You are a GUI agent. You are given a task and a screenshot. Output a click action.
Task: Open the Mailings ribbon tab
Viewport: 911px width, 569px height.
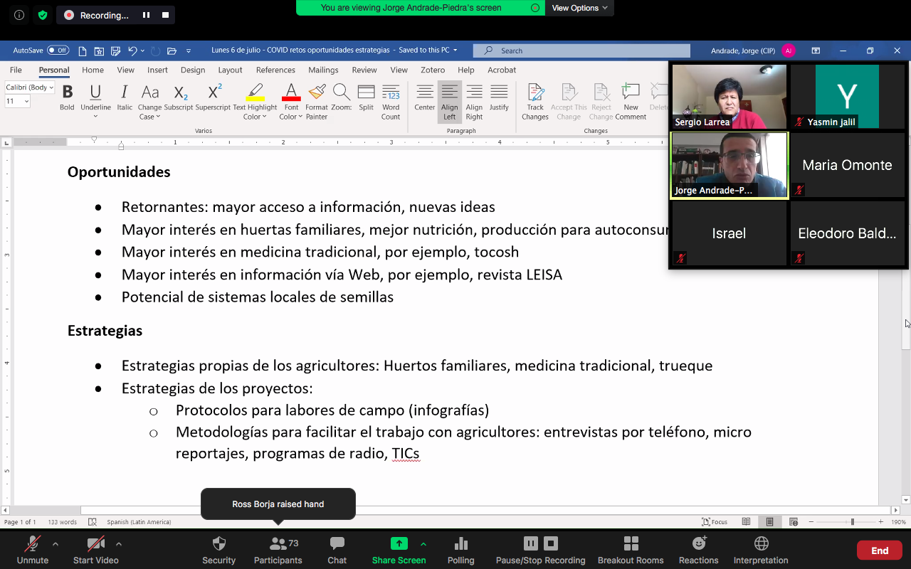pyautogui.click(x=323, y=70)
